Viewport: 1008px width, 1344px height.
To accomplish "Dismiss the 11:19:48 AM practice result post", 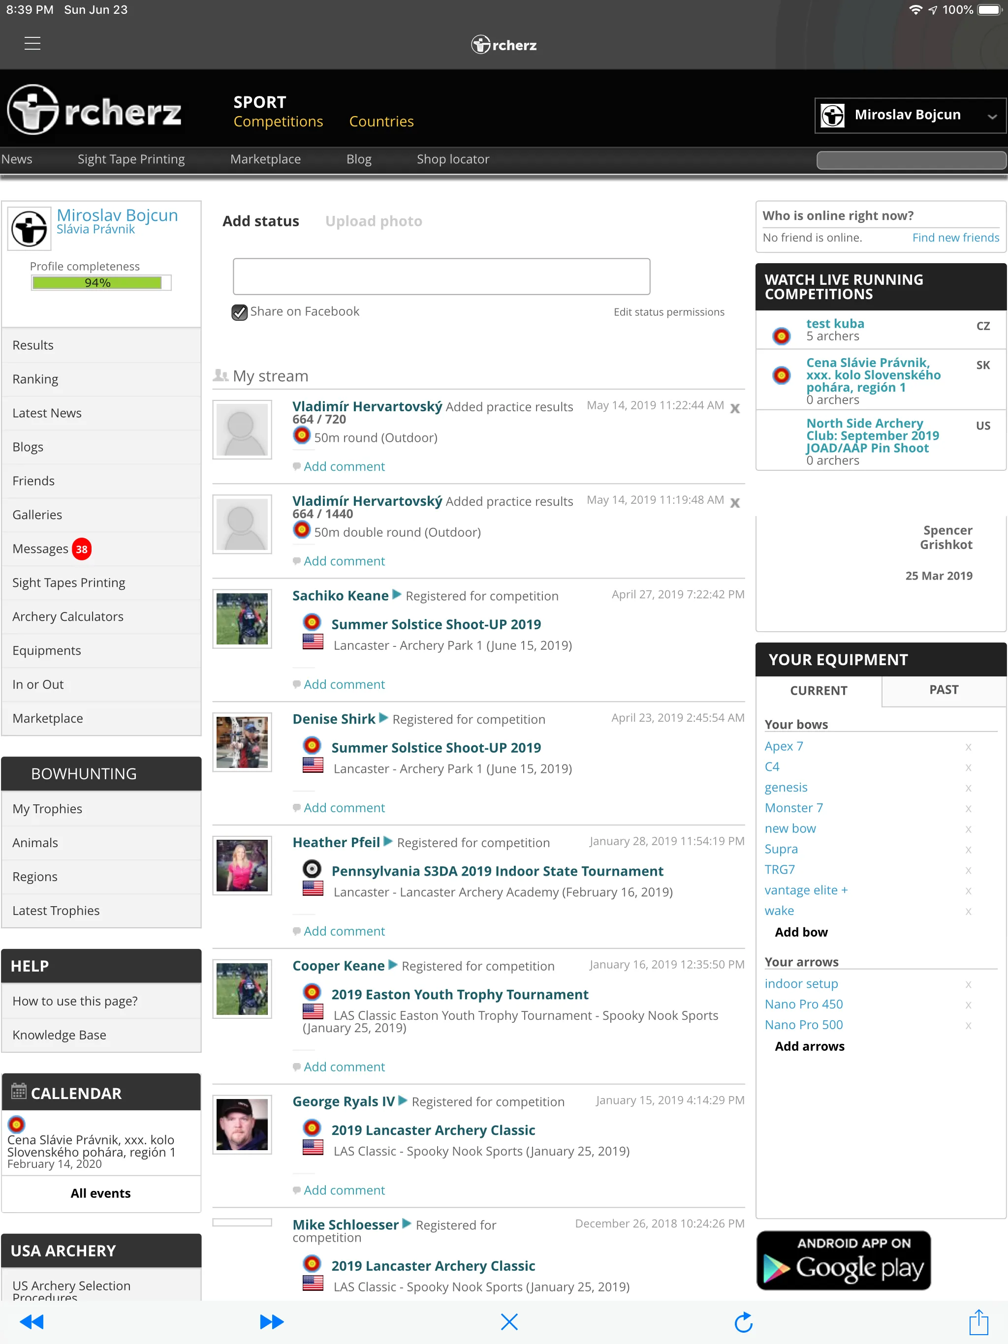I will [735, 502].
